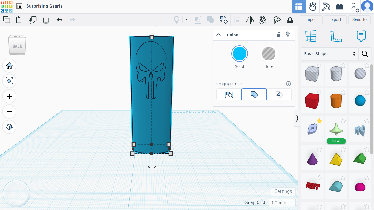Open the visibility options dropdown arrow
The image size is (374, 210).
tap(186, 20)
